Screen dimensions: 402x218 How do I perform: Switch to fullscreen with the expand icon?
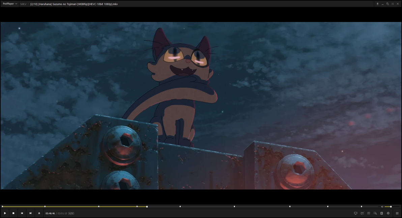(393, 4)
